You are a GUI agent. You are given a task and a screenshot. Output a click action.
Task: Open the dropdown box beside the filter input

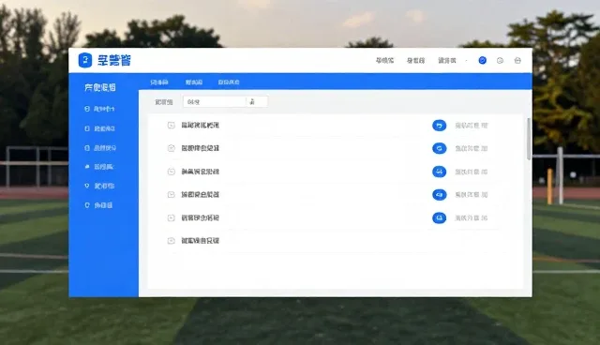257,102
